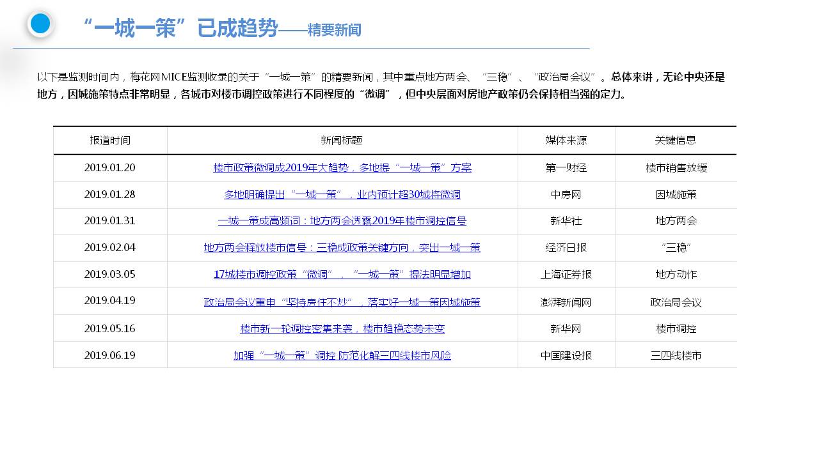Open the 地方两会释放楼市信号 article link
This screenshot has width=819, height=460.
point(342,248)
